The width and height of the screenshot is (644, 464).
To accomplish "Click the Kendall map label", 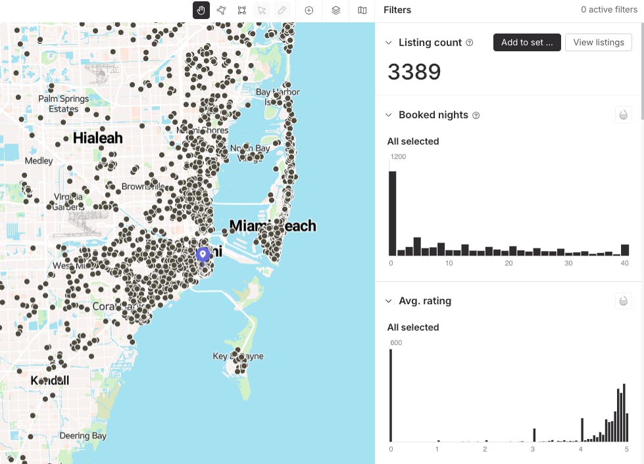I will pyautogui.click(x=50, y=381).
